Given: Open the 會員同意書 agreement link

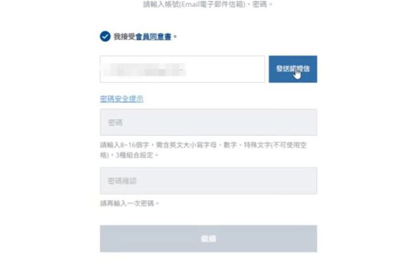Looking at the screenshot, I should tap(154, 37).
